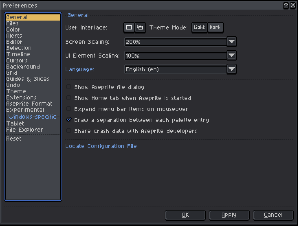The height and width of the screenshot is (226, 298).
Task: Open the Selection section
Action: click(x=33, y=48)
